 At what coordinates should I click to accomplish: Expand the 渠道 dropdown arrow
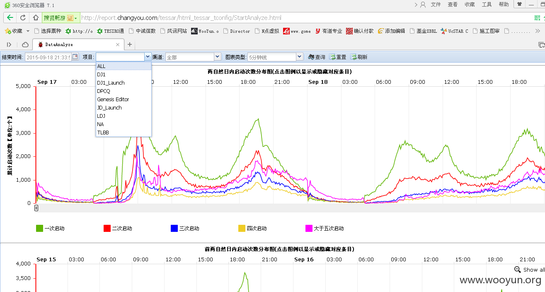pyautogui.click(x=218, y=57)
